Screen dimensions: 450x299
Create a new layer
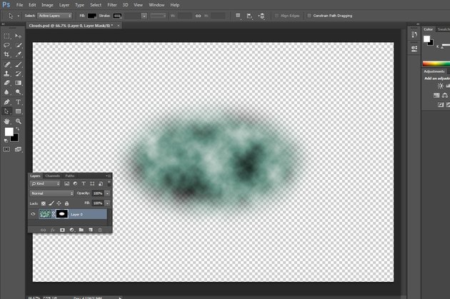point(91,230)
